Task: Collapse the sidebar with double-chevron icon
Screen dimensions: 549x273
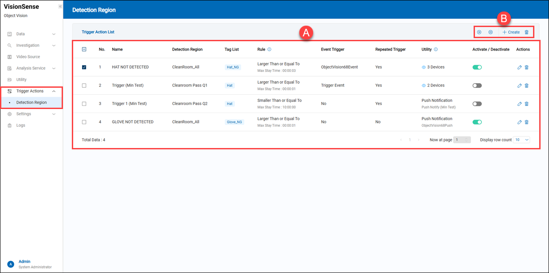Action: click(x=60, y=7)
